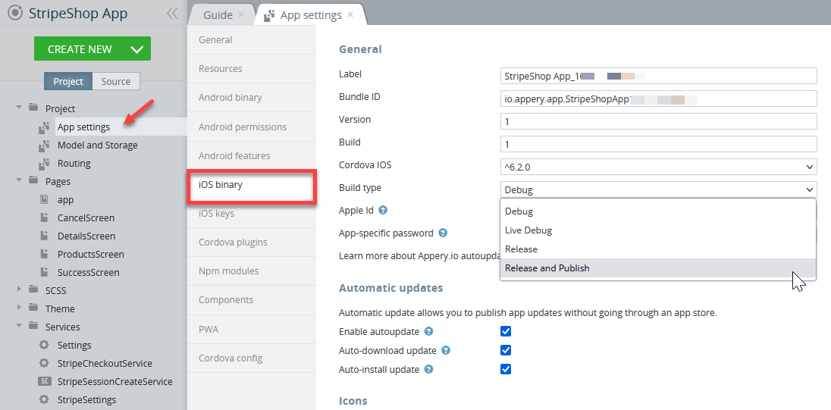Image resolution: width=831 pixels, height=410 pixels.
Task: Toggle the Auto-install update checkbox
Action: pos(506,369)
